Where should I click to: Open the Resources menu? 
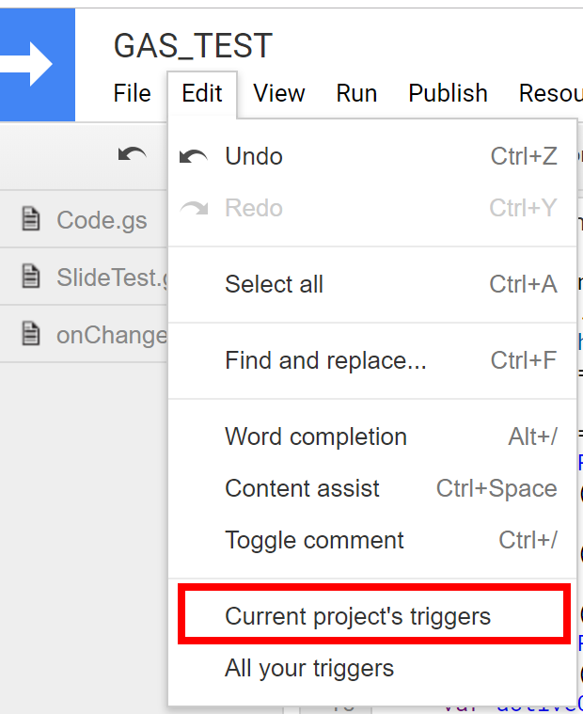coord(551,94)
